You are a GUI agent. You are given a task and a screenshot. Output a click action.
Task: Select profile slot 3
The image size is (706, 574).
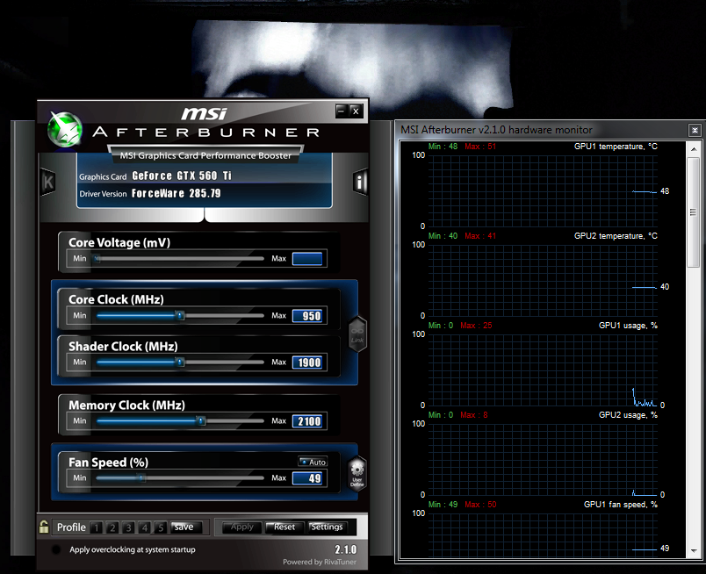(x=129, y=527)
